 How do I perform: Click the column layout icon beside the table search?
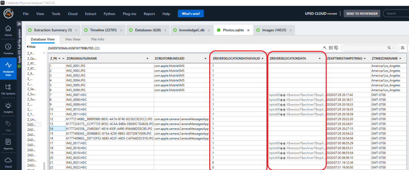330,48
